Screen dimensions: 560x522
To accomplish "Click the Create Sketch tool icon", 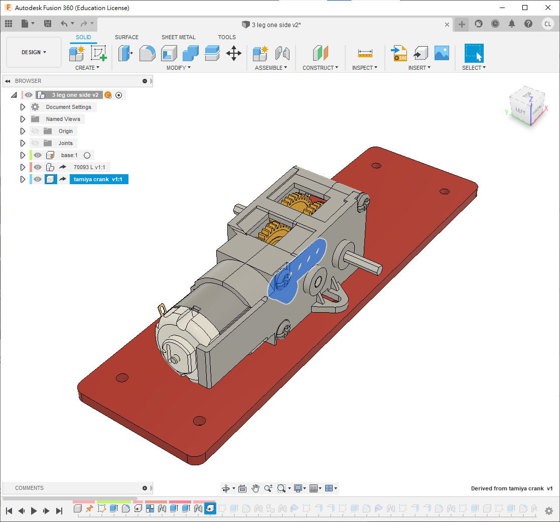I will [99, 53].
